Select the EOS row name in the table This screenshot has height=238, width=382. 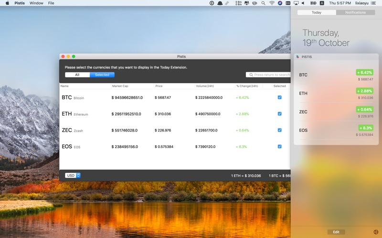click(71, 147)
